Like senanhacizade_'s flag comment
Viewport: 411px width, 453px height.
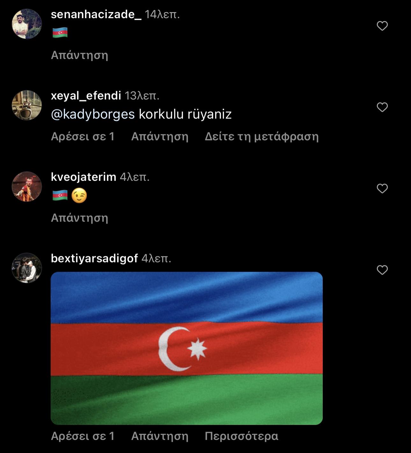click(382, 26)
